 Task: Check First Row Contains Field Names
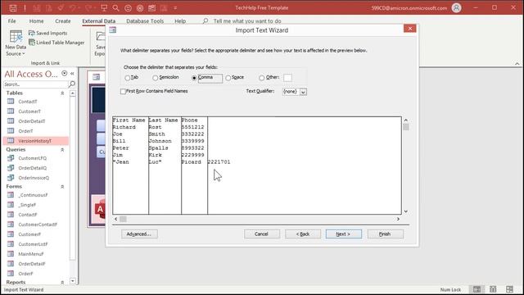[x=123, y=91]
